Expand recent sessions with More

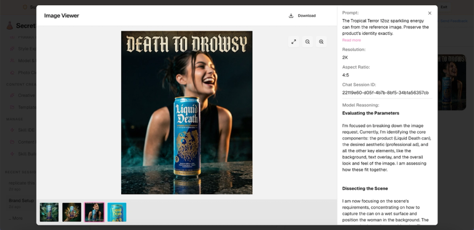[x=17, y=218]
